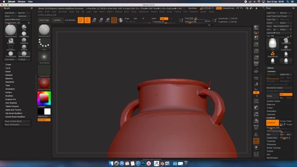This screenshot has width=297, height=167.
Task: Select the Cylinder3D tool
Action: click(286, 41)
